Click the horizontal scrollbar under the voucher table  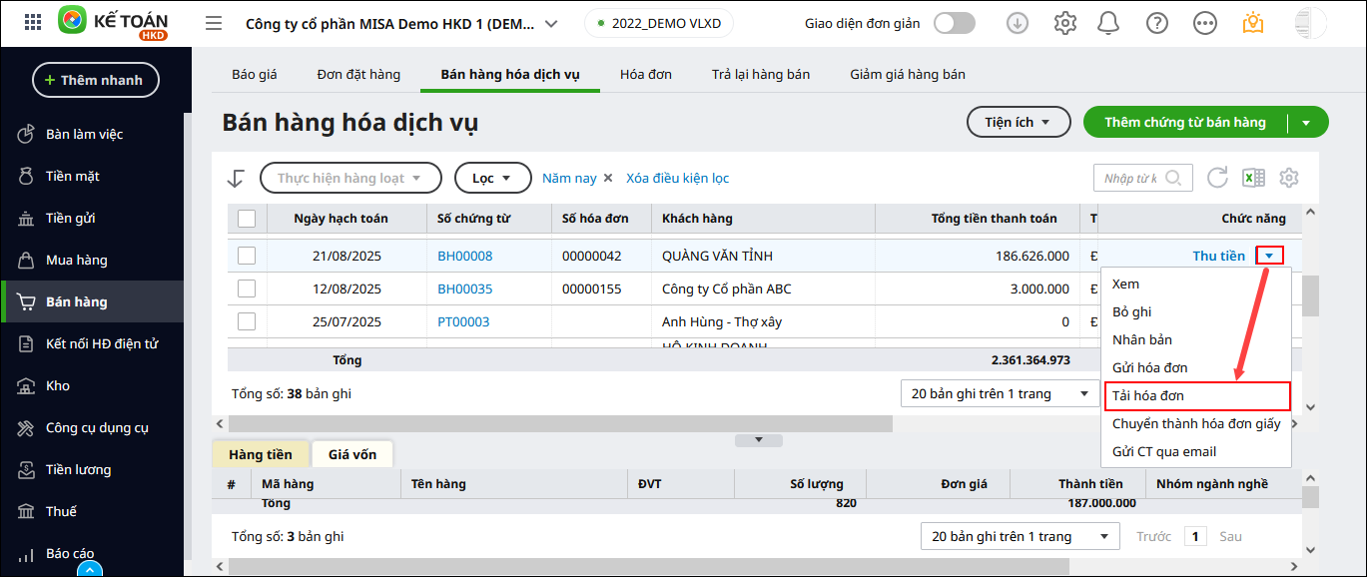point(559,424)
